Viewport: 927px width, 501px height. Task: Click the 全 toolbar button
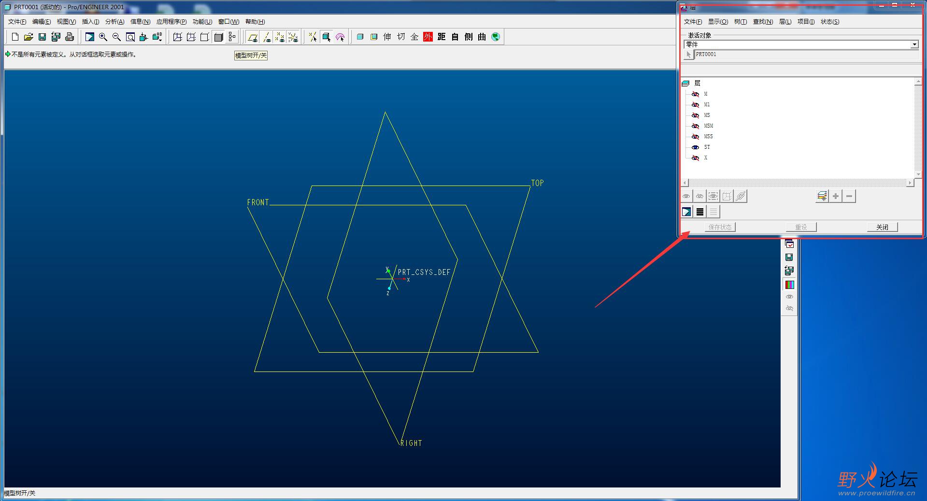[414, 37]
